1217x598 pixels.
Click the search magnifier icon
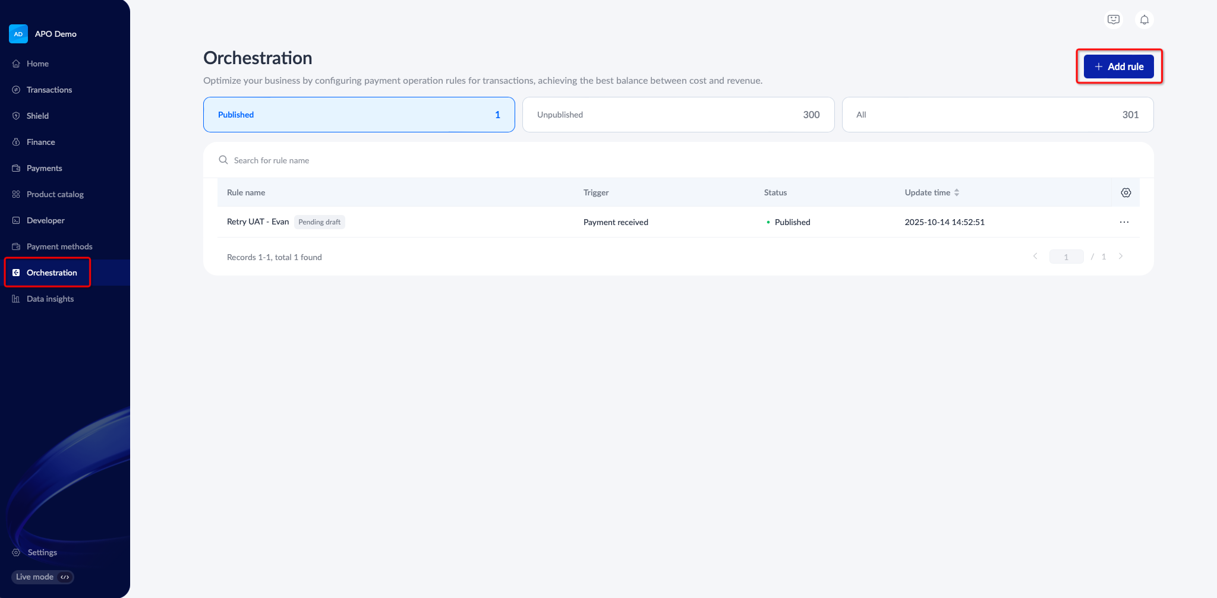[x=223, y=160]
